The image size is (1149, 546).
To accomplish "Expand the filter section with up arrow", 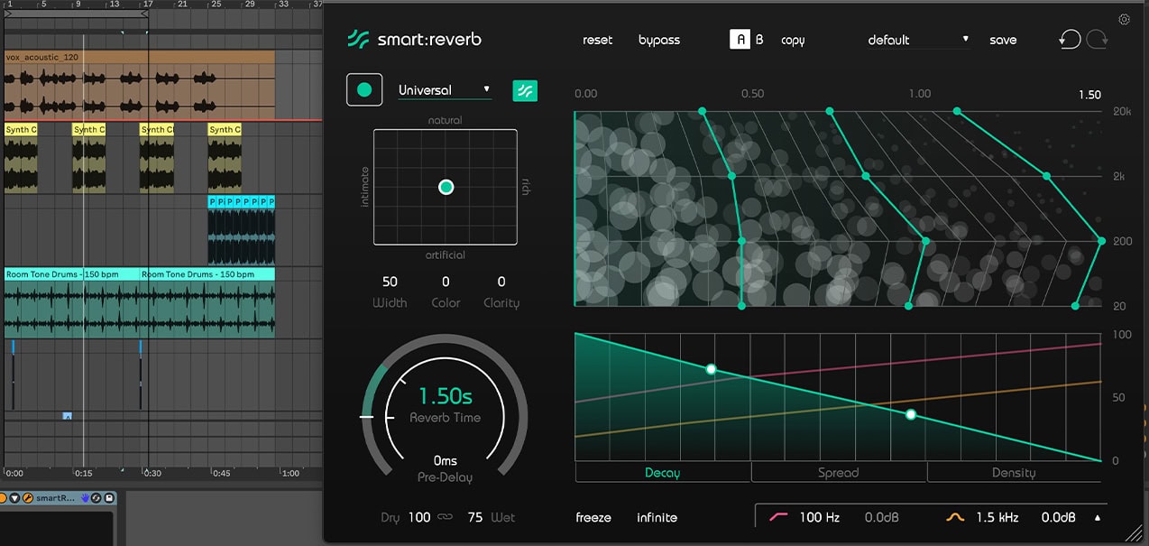I will click(1098, 518).
